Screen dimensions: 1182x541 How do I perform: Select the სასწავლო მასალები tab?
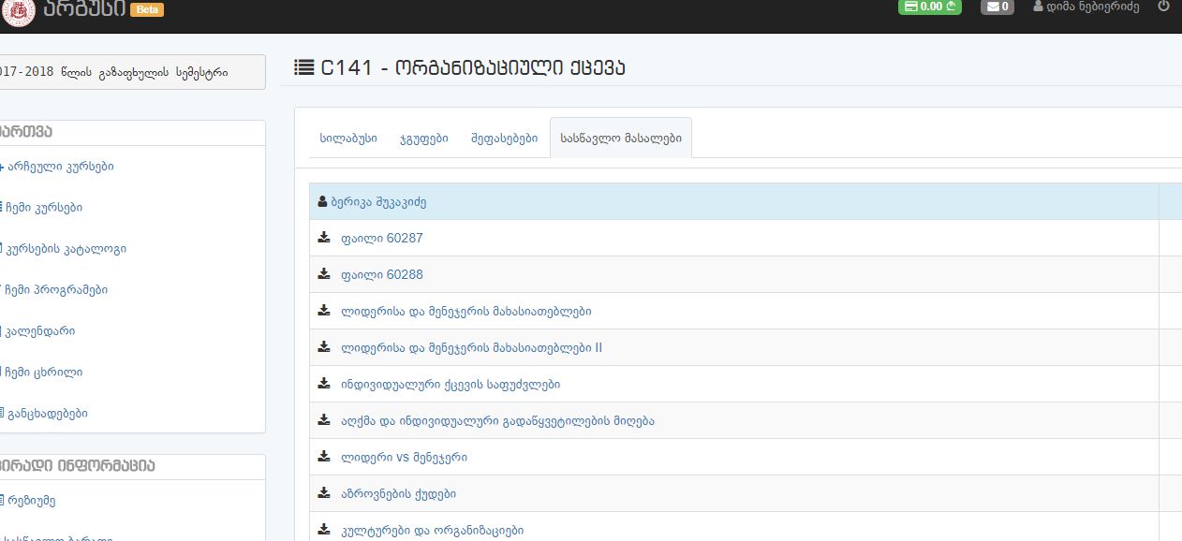(x=621, y=139)
